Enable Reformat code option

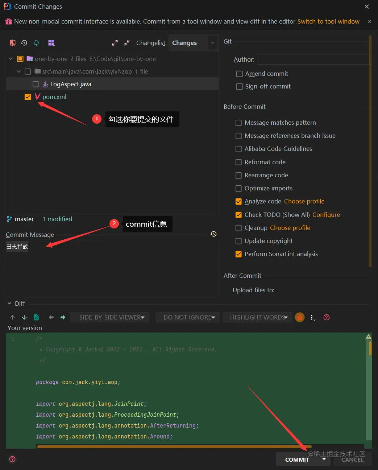(x=238, y=162)
